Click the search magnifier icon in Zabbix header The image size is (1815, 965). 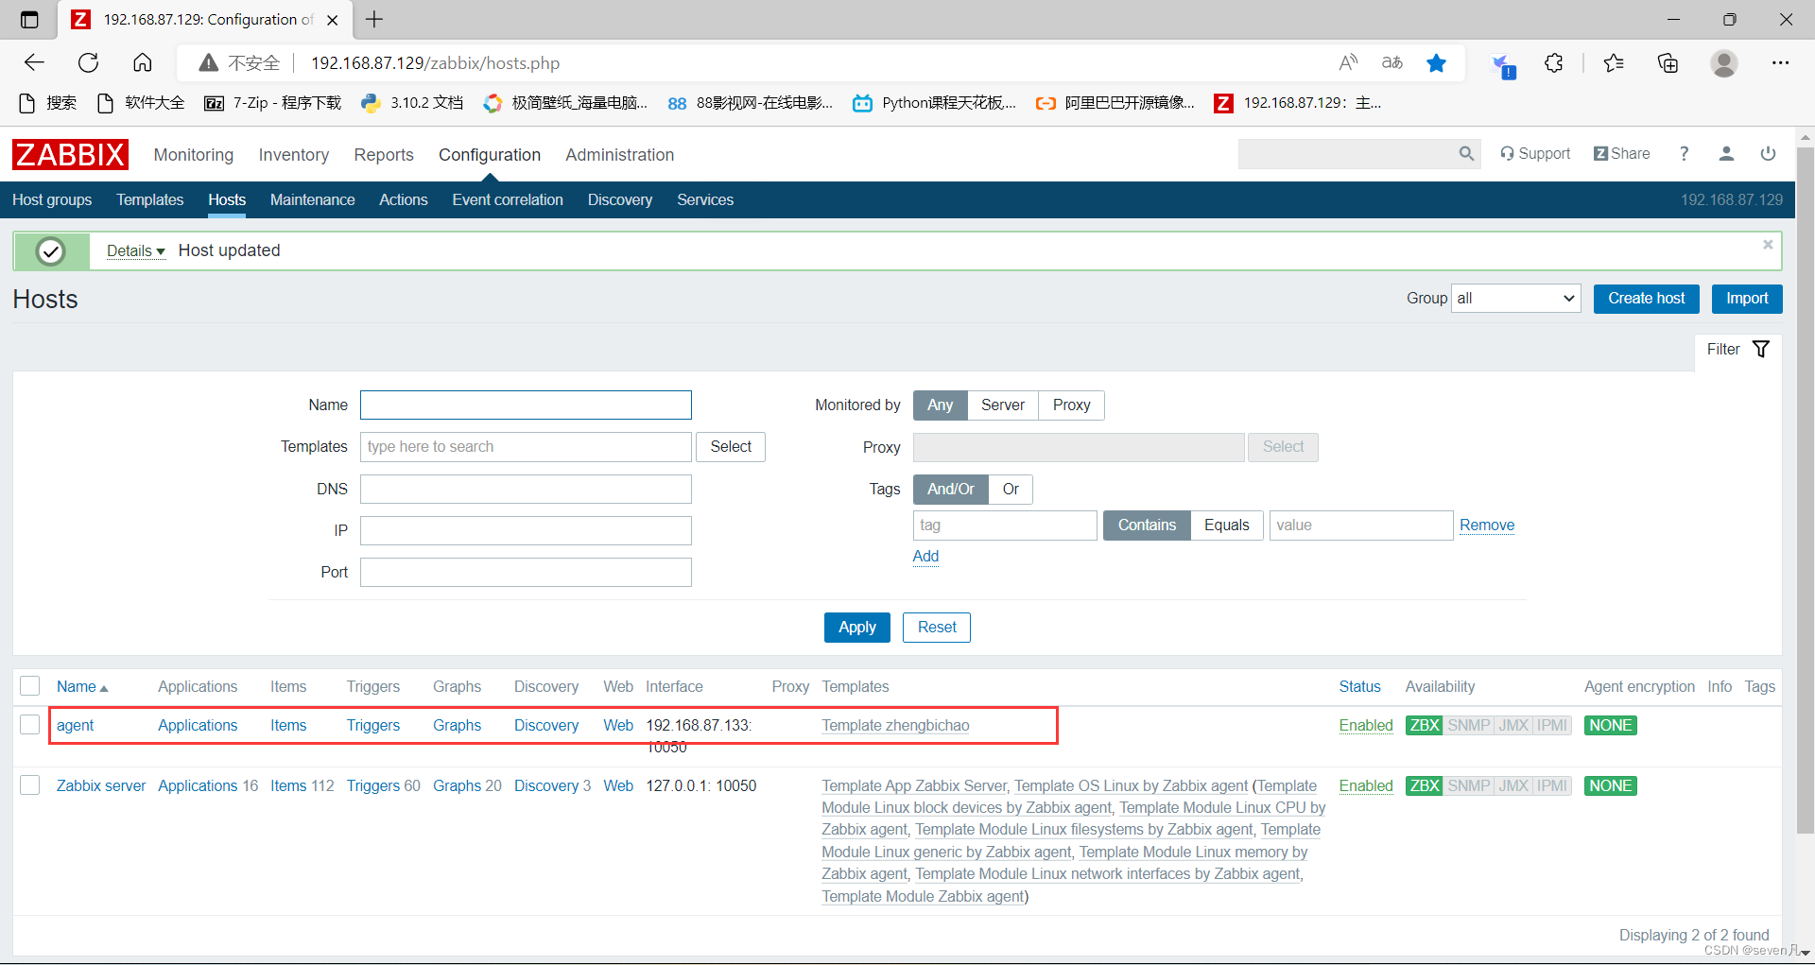point(1466,153)
